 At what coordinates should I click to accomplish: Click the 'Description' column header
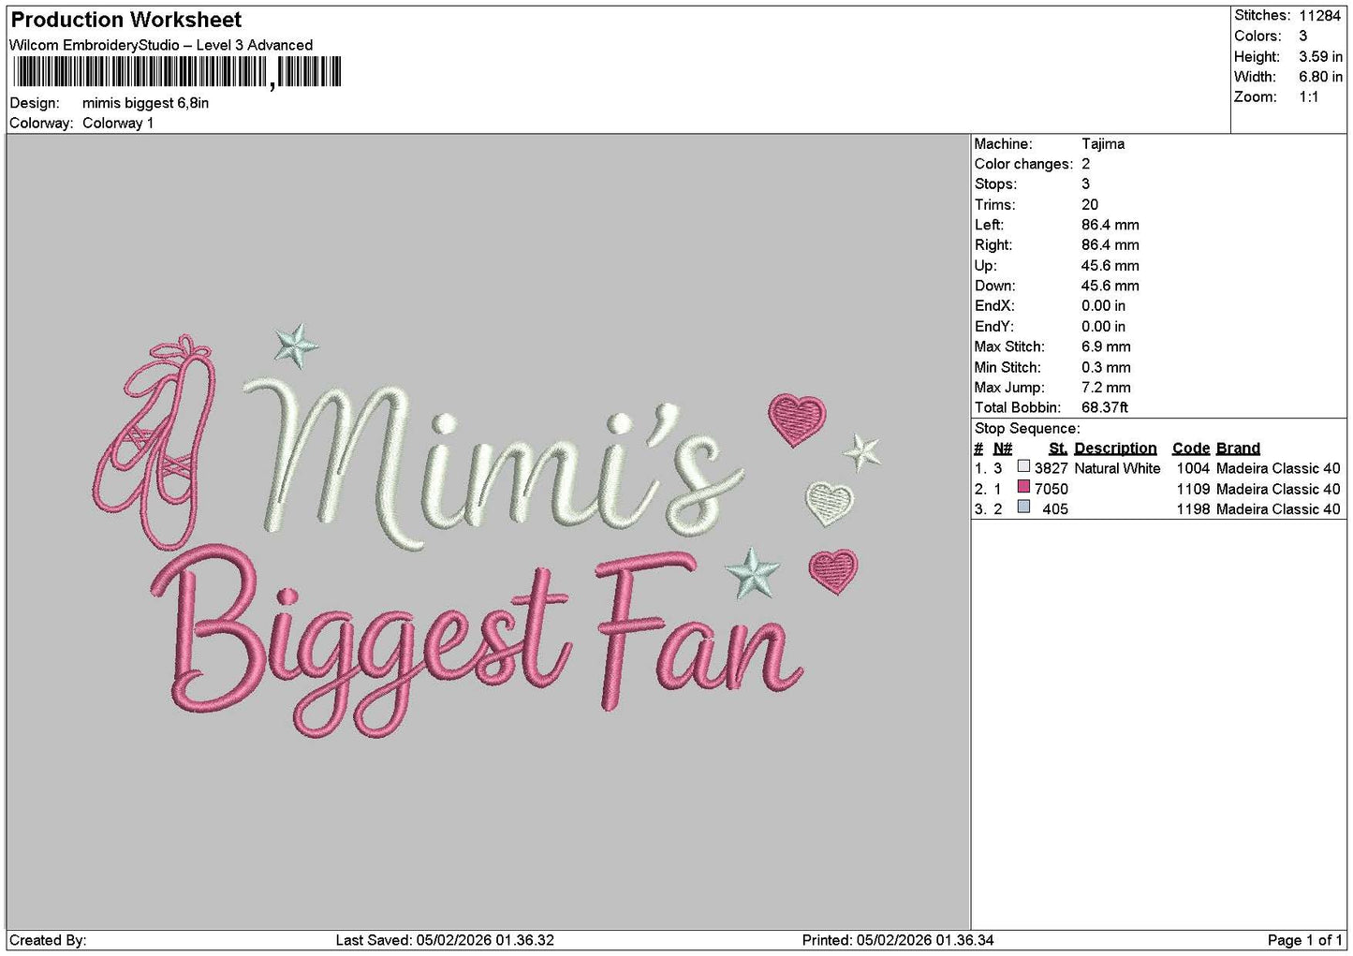[1115, 449]
